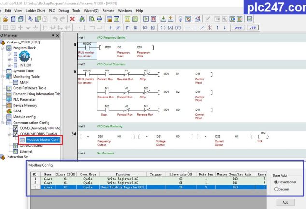
Task: Insert a normally closed contact
Action: [118, 28]
